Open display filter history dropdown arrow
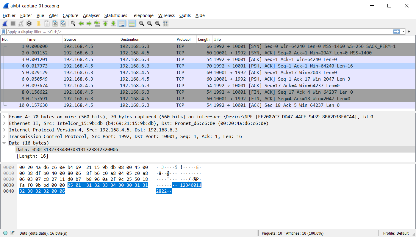The image size is (416, 237). click(404, 32)
